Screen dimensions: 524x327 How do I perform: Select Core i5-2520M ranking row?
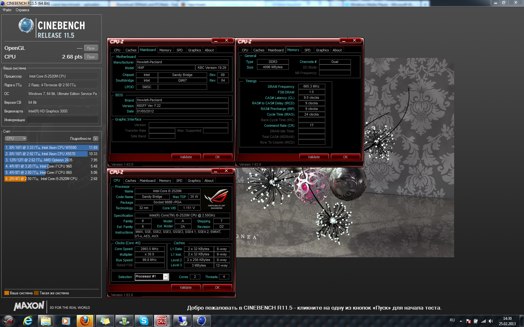[x=51, y=179]
